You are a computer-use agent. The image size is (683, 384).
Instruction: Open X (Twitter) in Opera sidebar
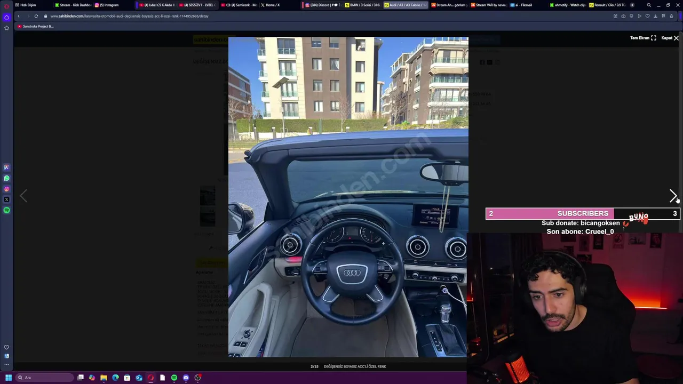[x=6, y=199]
